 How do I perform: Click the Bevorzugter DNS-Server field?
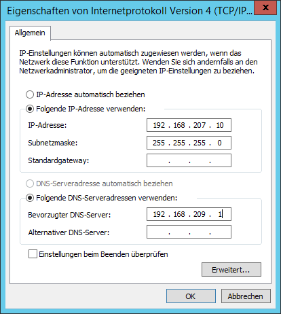(189, 214)
